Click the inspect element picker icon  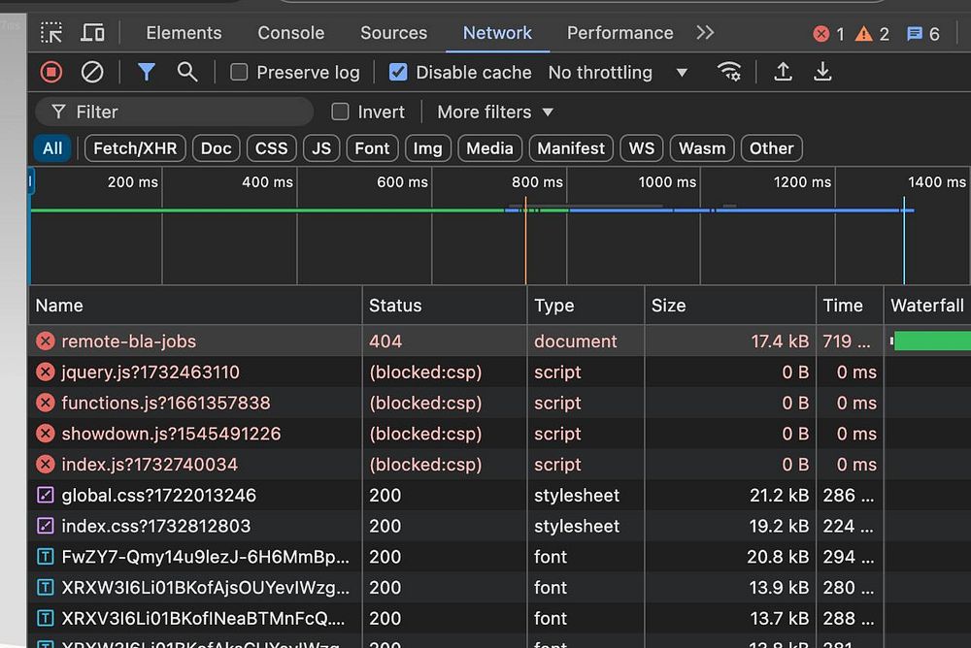(x=51, y=33)
